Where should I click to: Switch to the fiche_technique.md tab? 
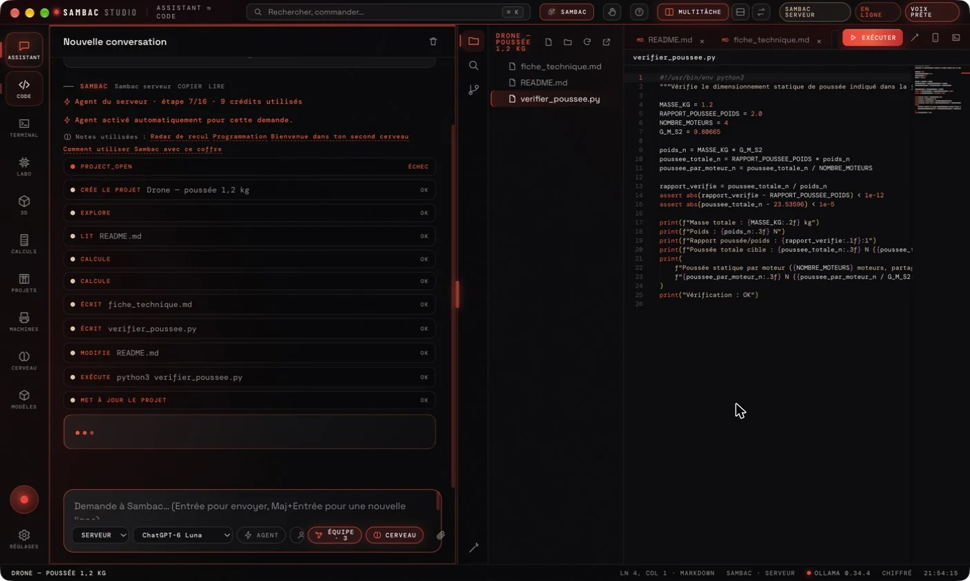point(771,40)
